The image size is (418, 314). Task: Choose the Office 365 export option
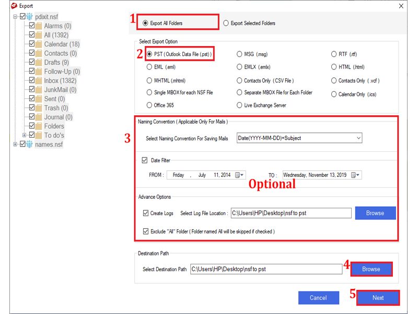pos(150,105)
